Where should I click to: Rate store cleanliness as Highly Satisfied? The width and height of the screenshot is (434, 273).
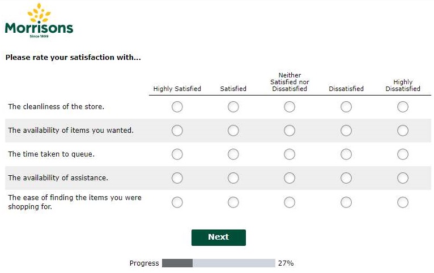click(177, 107)
